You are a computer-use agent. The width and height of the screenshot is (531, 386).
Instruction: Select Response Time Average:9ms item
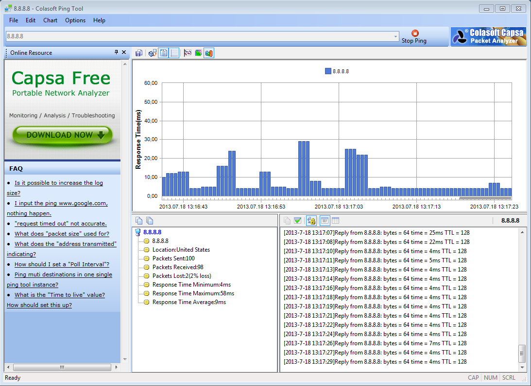coord(189,302)
